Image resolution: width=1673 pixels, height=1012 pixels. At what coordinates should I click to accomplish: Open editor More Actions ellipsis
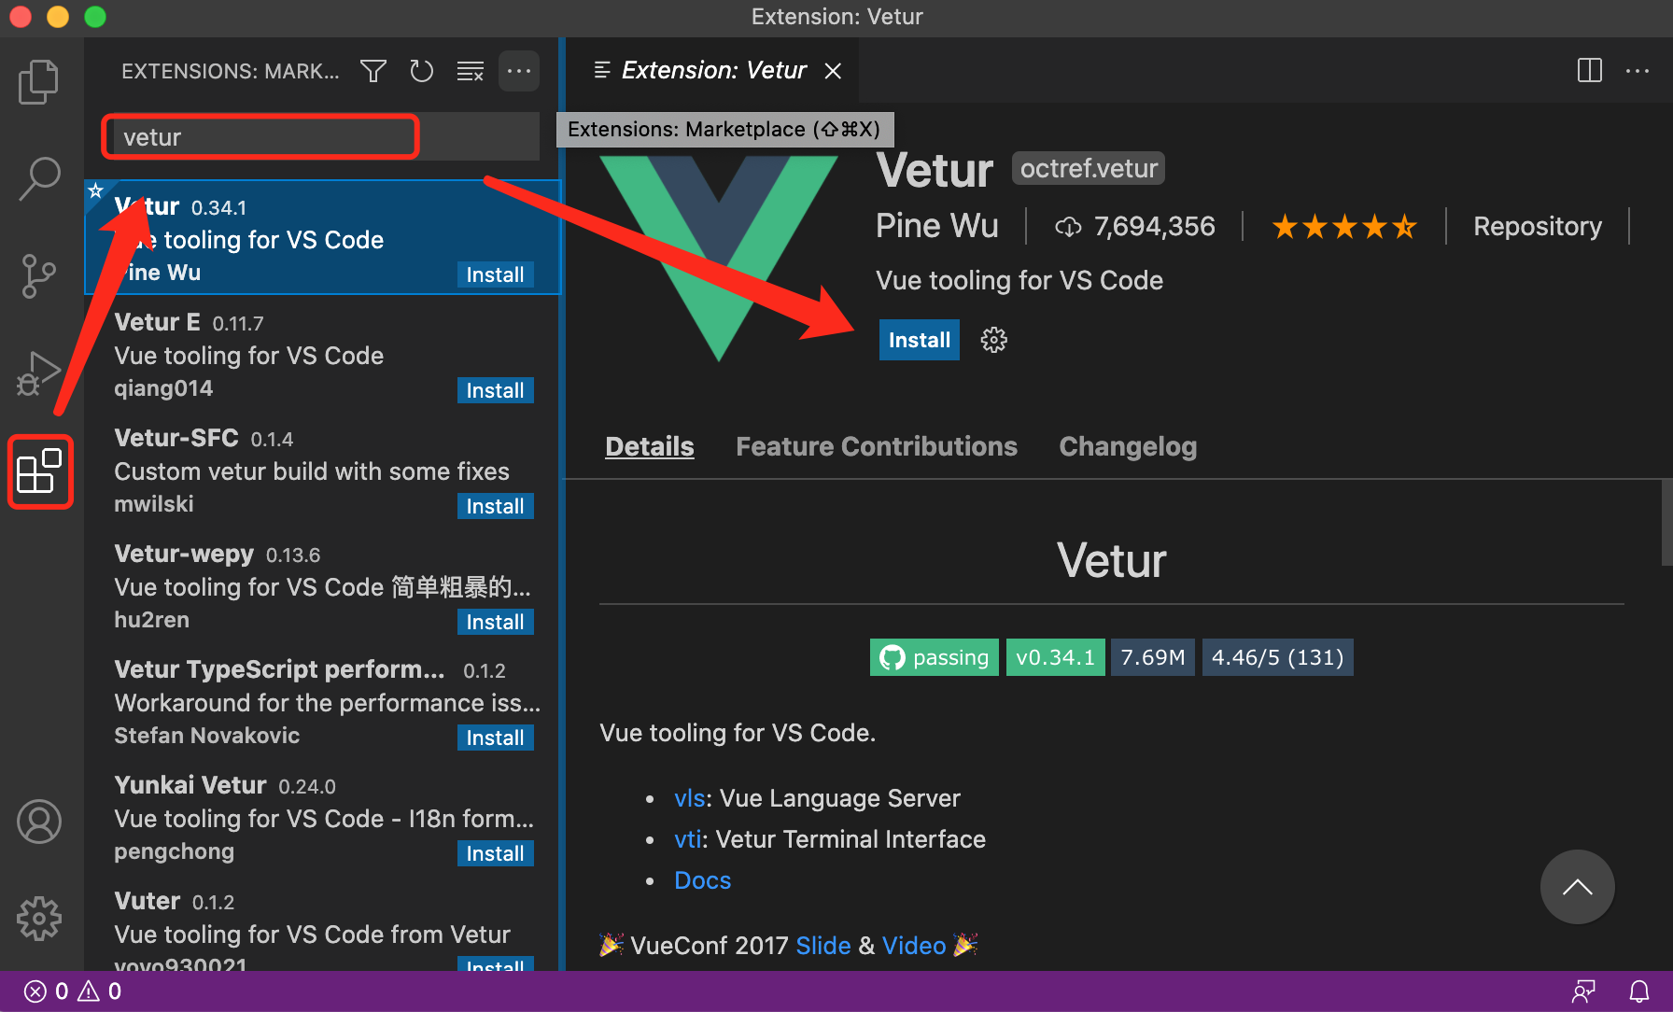1638,70
